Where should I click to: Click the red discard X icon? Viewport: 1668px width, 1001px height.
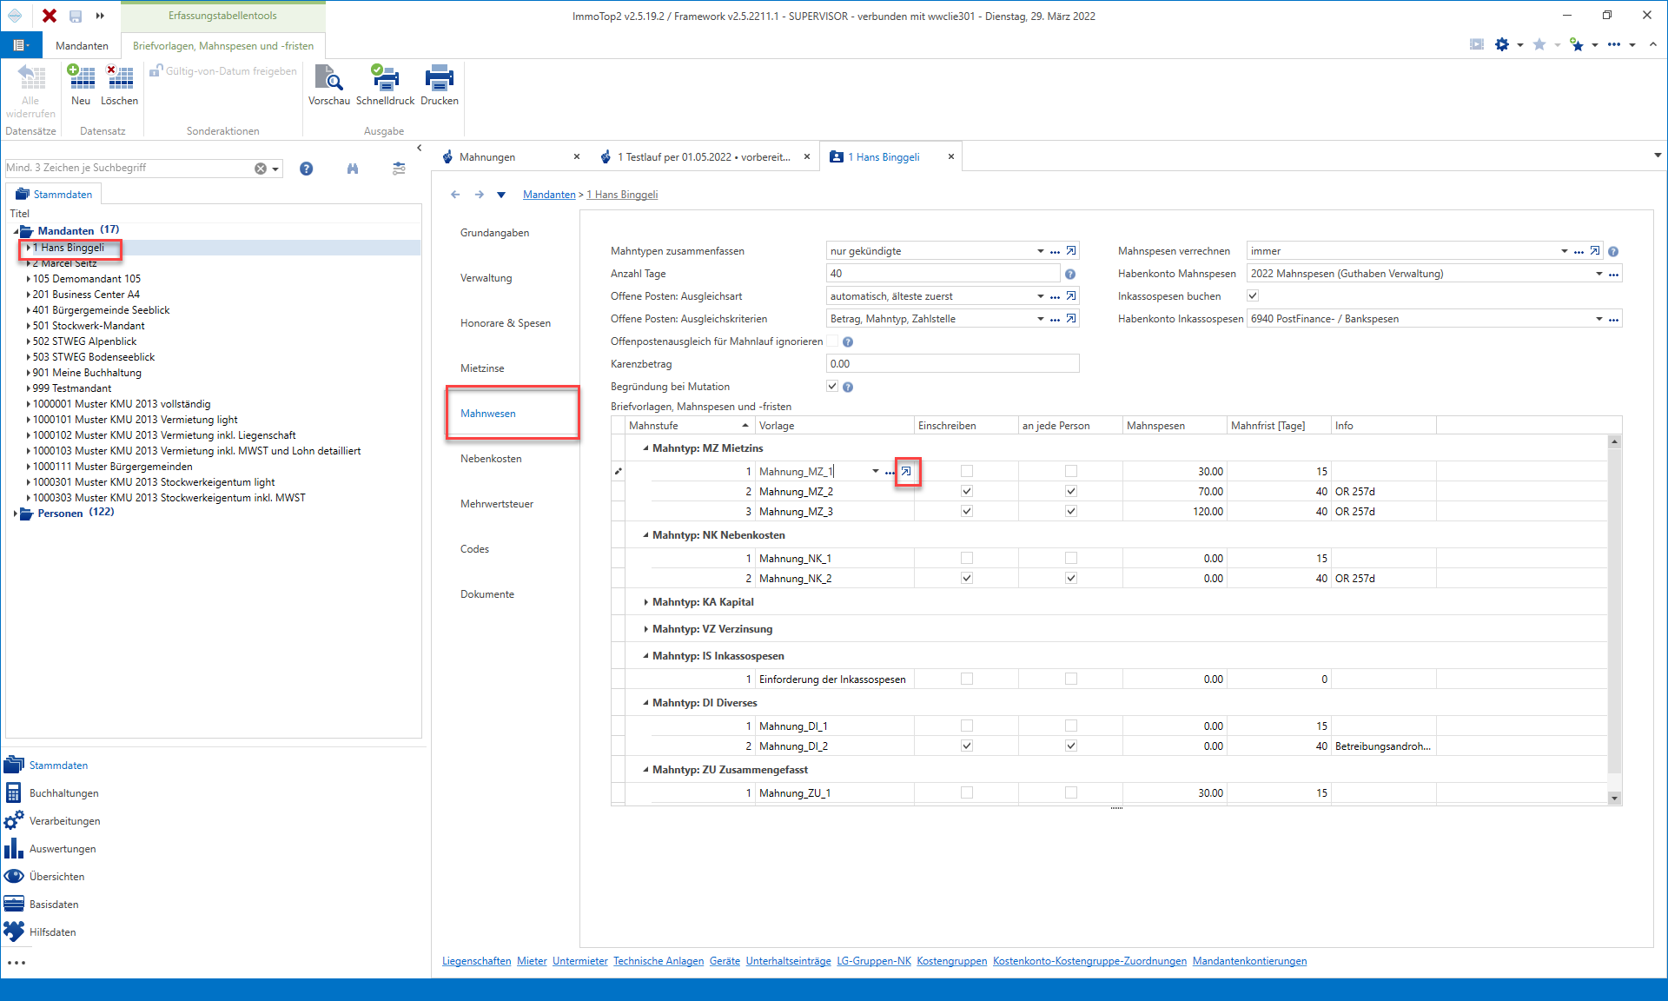(50, 16)
